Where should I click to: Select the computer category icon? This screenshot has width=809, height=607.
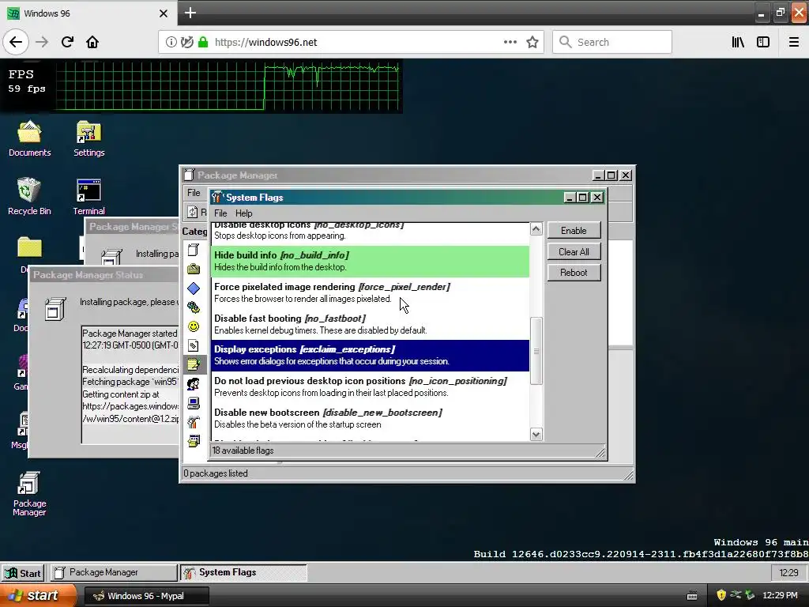tap(194, 403)
